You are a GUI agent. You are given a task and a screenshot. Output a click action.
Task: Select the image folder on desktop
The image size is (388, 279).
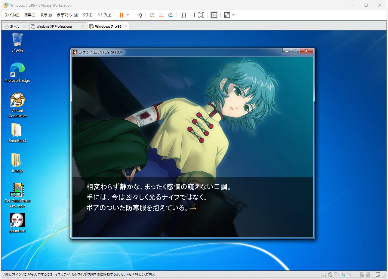(17, 163)
